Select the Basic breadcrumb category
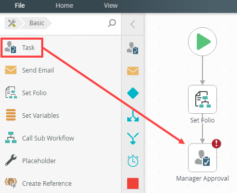Image resolution: width=237 pixels, height=193 pixels. click(37, 23)
